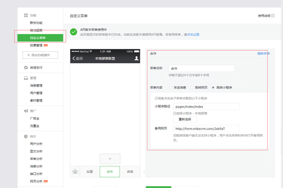Click the API版本菜单使用中 notice text

(x=93, y=30)
